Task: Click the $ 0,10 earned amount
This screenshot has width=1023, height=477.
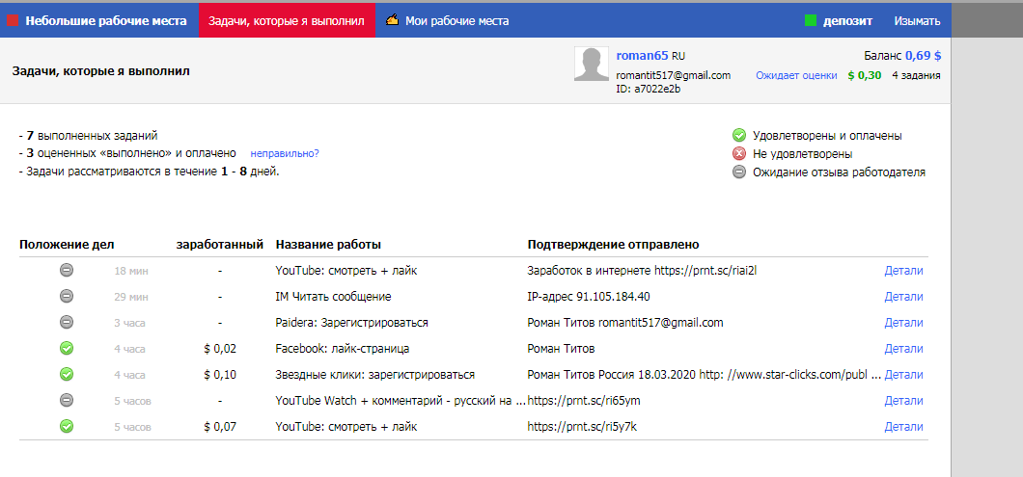Action: pyautogui.click(x=220, y=375)
